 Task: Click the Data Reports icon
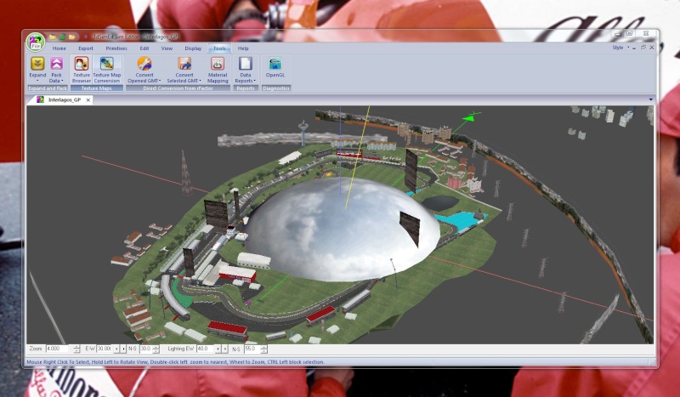[x=246, y=64]
